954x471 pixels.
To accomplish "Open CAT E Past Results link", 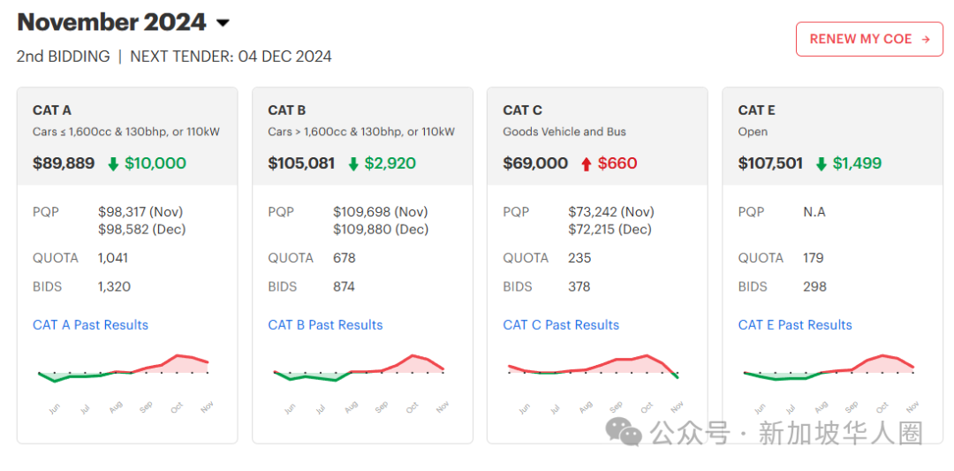I will pos(795,325).
